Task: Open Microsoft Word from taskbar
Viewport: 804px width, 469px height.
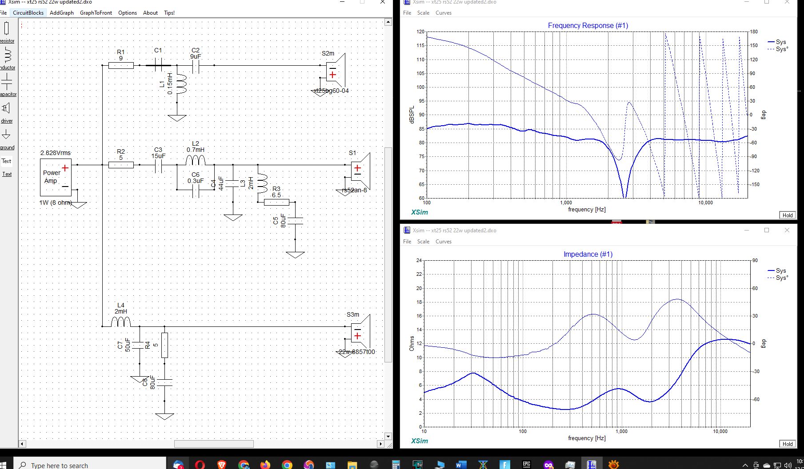Action: coord(460,465)
